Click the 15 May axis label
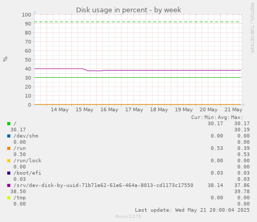Screen dimensions: 257x222 pos(84,110)
